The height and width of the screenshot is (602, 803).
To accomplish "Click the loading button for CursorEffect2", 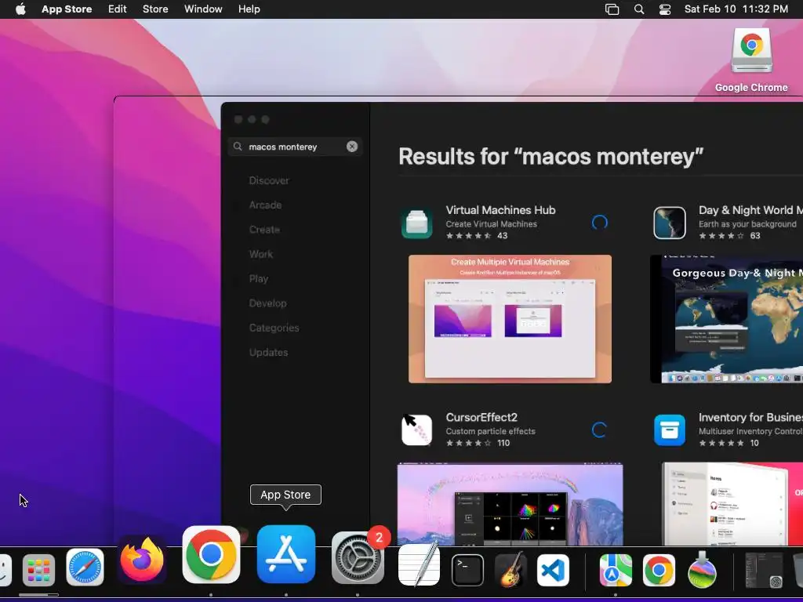I will 600,430.
